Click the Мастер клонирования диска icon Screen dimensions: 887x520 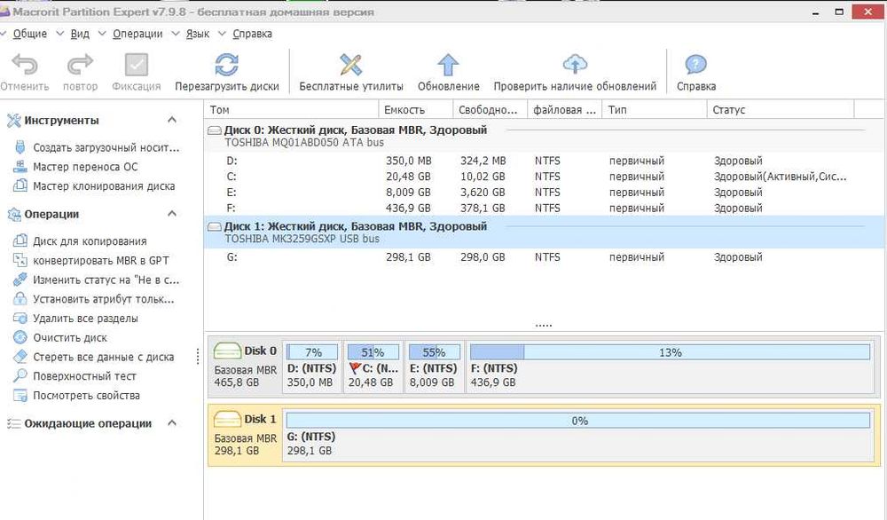20,185
